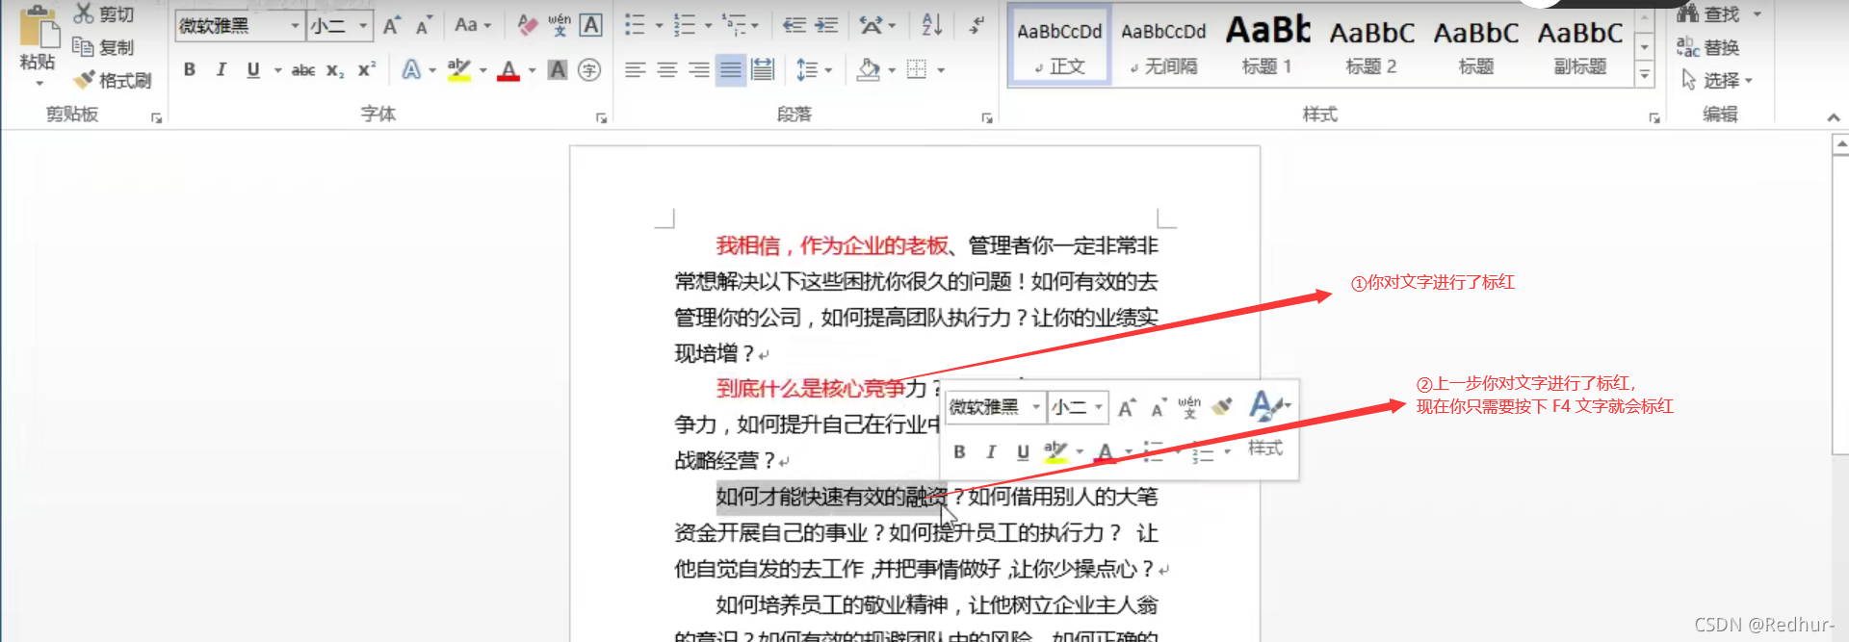Open the ribbon font color dropdown arrow
Viewport: 1849px width, 642px height.
(x=532, y=70)
